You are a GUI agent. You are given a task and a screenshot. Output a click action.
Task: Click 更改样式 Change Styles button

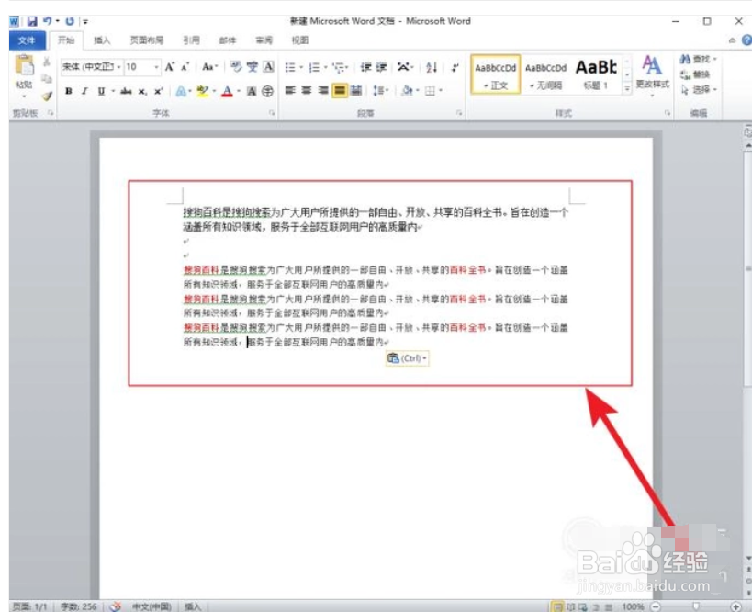tap(652, 76)
